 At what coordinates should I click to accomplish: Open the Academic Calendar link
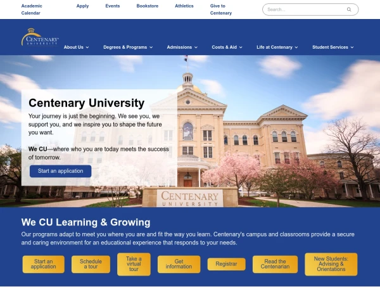[x=32, y=9]
